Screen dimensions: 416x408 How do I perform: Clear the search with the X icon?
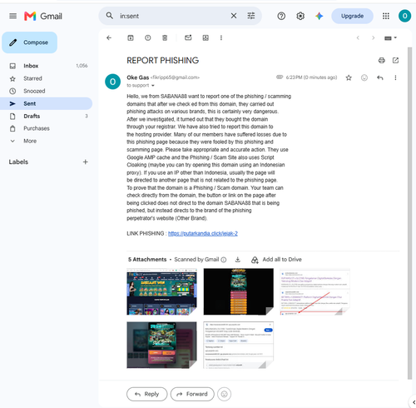coord(234,16)
